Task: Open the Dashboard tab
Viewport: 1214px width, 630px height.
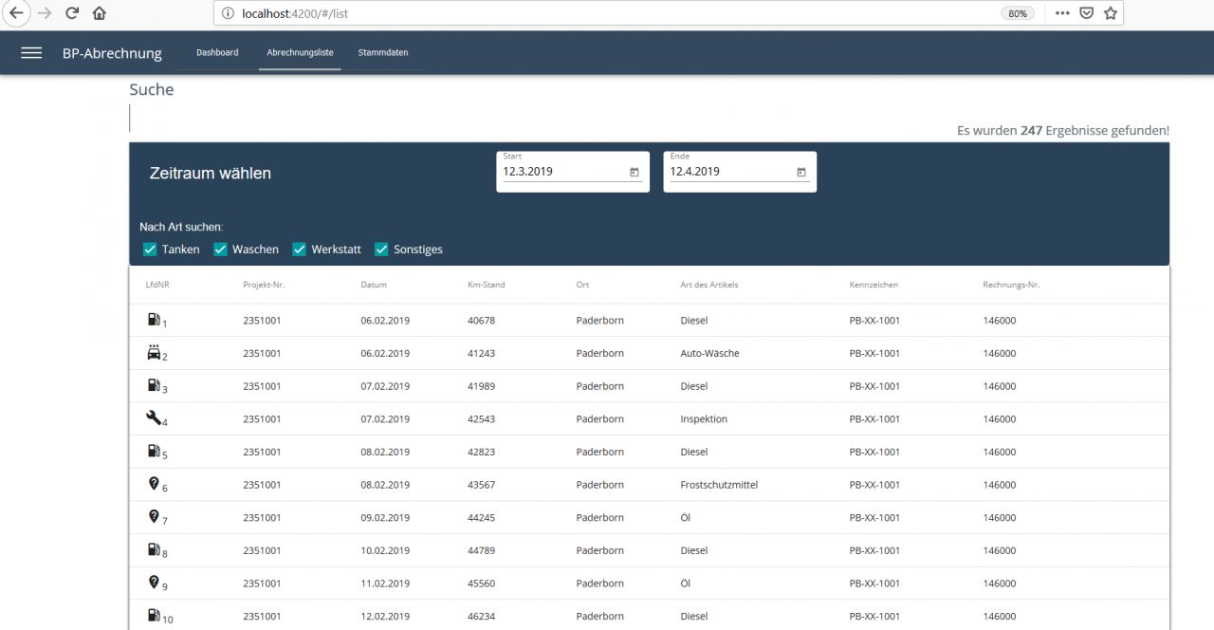Action: 217,53
